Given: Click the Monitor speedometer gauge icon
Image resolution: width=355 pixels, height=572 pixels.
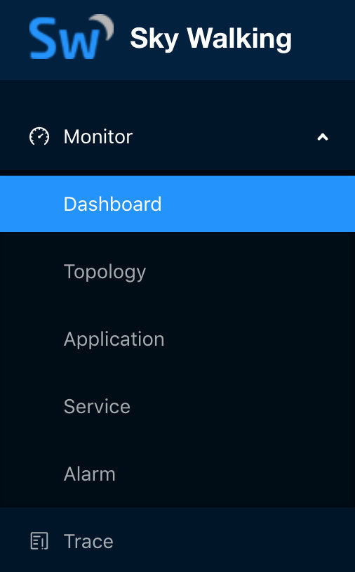Looking at the screenshot, I should pyautogui.click(x=39, y=137).
